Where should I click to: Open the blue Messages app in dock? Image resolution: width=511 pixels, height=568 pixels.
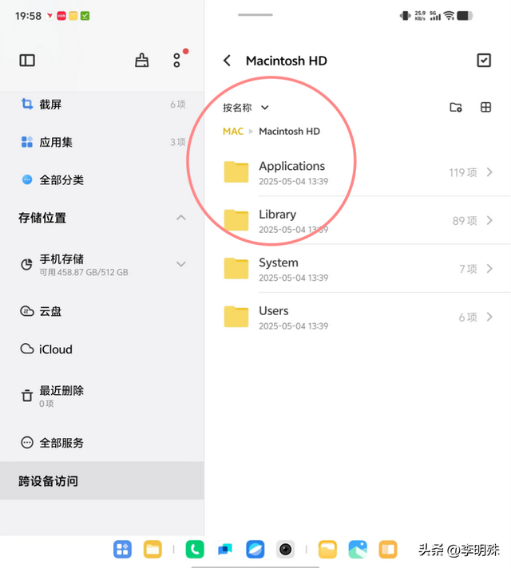[225, 550]
